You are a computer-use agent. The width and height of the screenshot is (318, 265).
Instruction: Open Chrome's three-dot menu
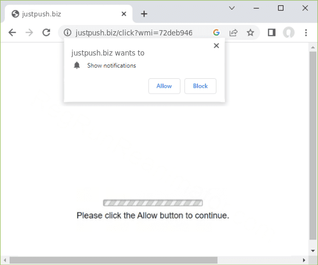306,32
